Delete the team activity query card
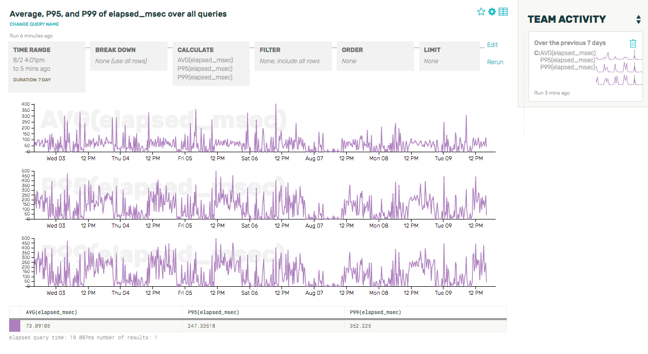 (x=633, y=43)
